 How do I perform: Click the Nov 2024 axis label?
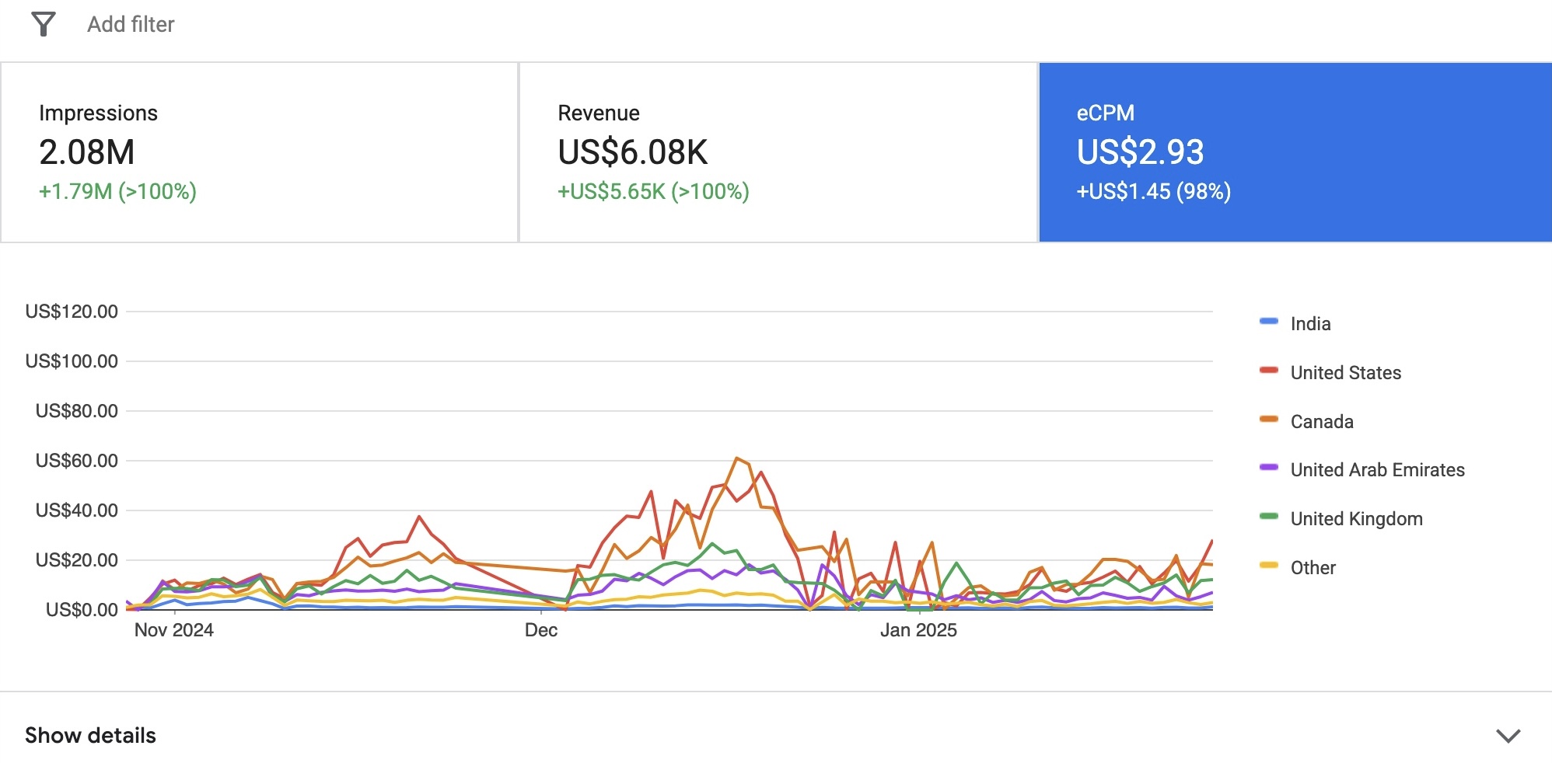pyautogui.click(x=173, y=630)
